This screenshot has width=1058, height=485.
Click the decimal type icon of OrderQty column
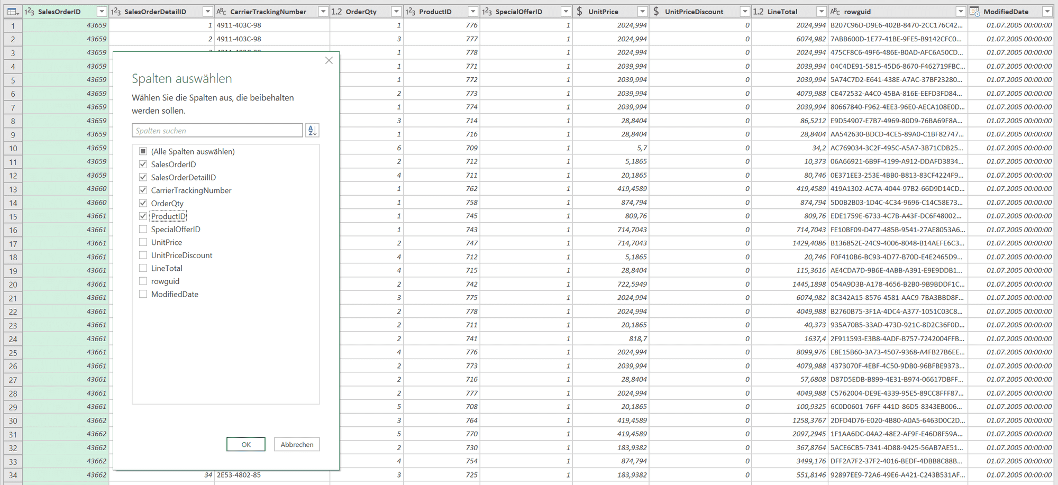point(336,12)
